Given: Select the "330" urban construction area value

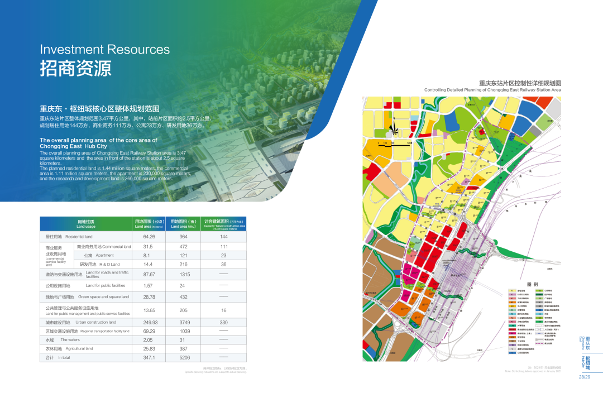Looking at the screenshot, I should (224, 322).
